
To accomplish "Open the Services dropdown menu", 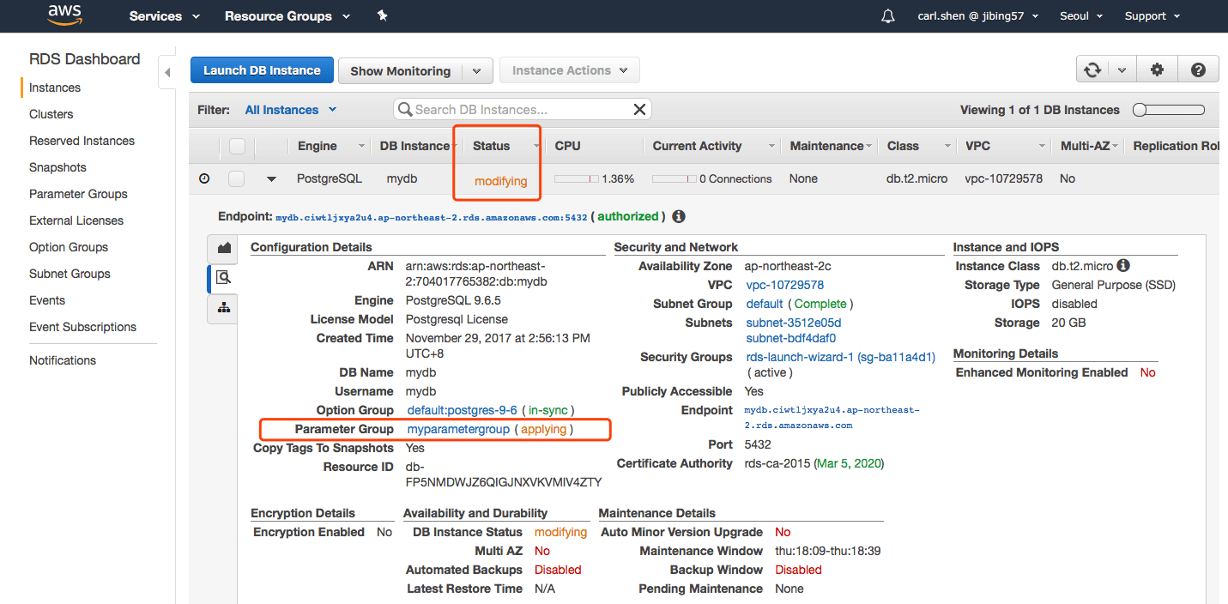I will point(165,16).
